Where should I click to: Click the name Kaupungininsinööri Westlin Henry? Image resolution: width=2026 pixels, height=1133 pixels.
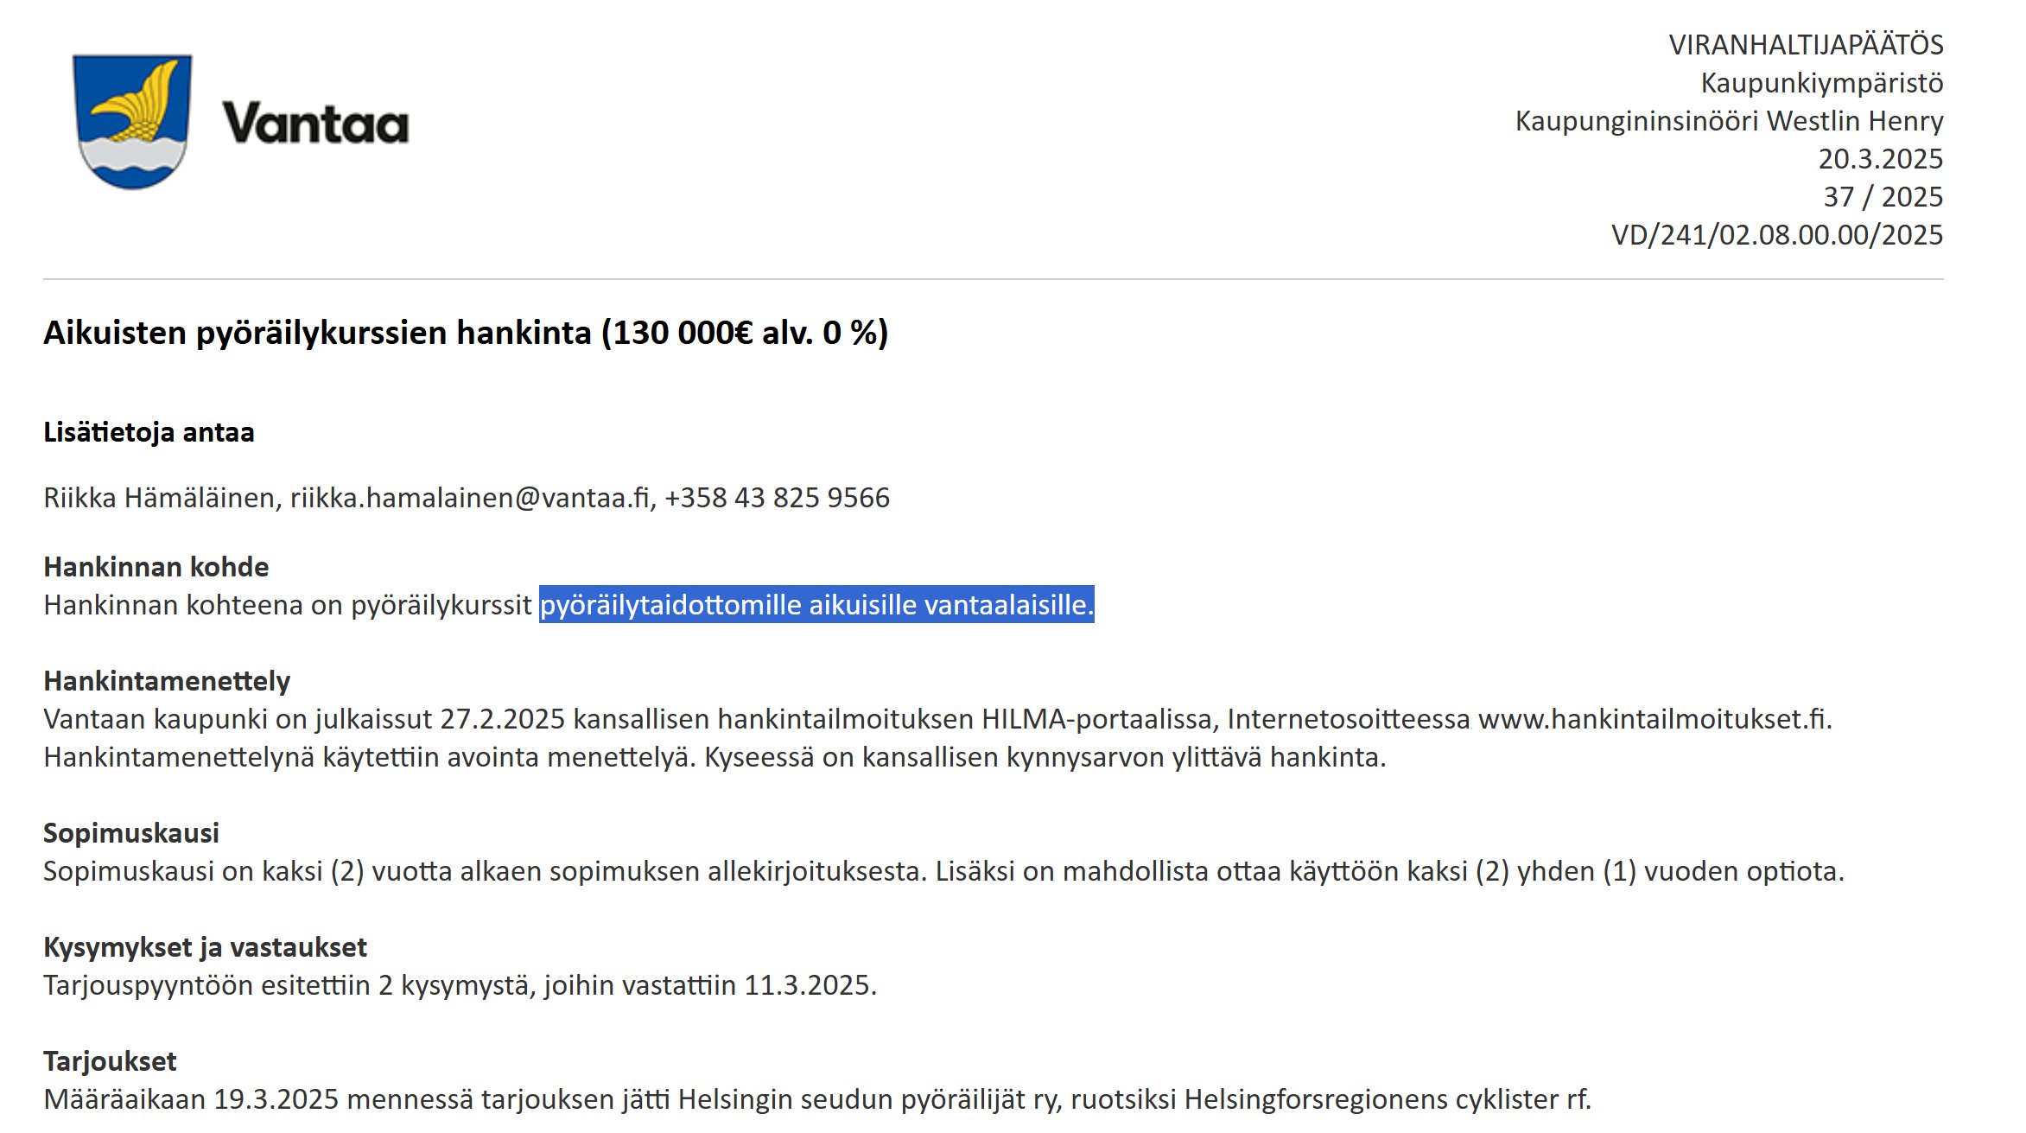click(x=1729, y=121)
